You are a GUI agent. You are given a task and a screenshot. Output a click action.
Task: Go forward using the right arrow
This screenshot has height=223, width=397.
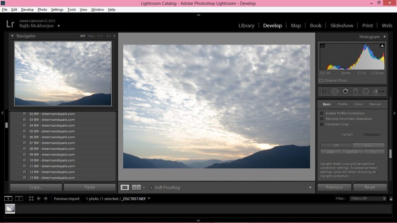point(46,199)
